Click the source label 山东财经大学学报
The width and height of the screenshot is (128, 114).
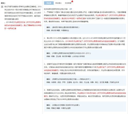tap(78, 56)
